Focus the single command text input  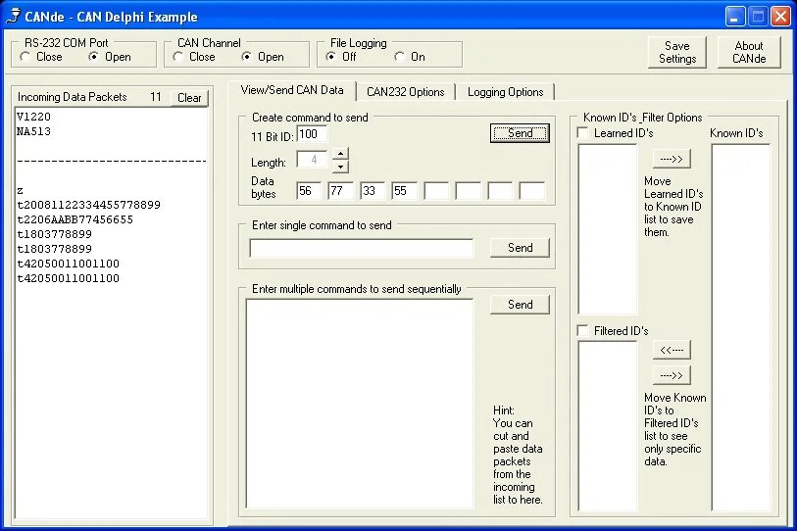pyautogui.click(x=362, y=249)
